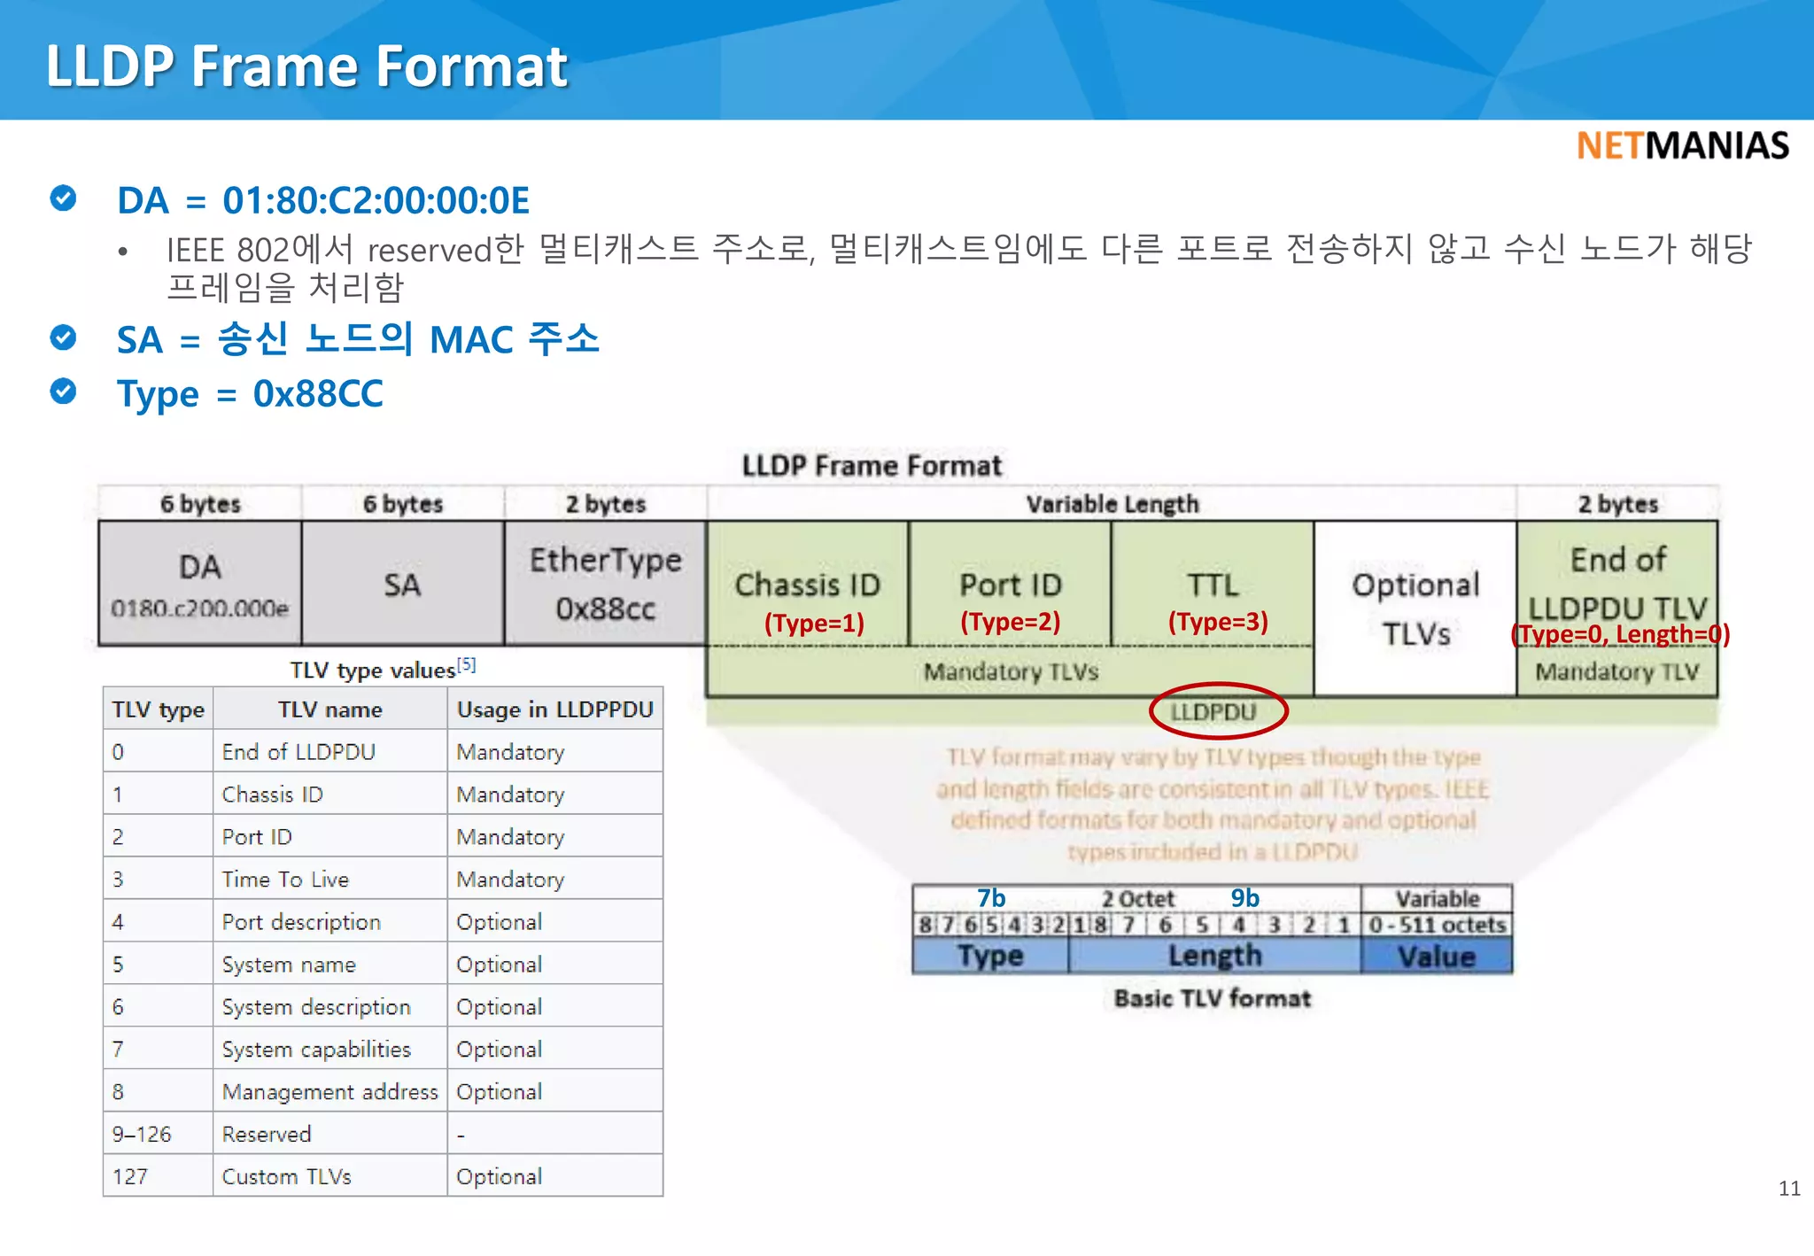
Task: Click the checkmark bullet beside SA line
Action: [63, 337]
